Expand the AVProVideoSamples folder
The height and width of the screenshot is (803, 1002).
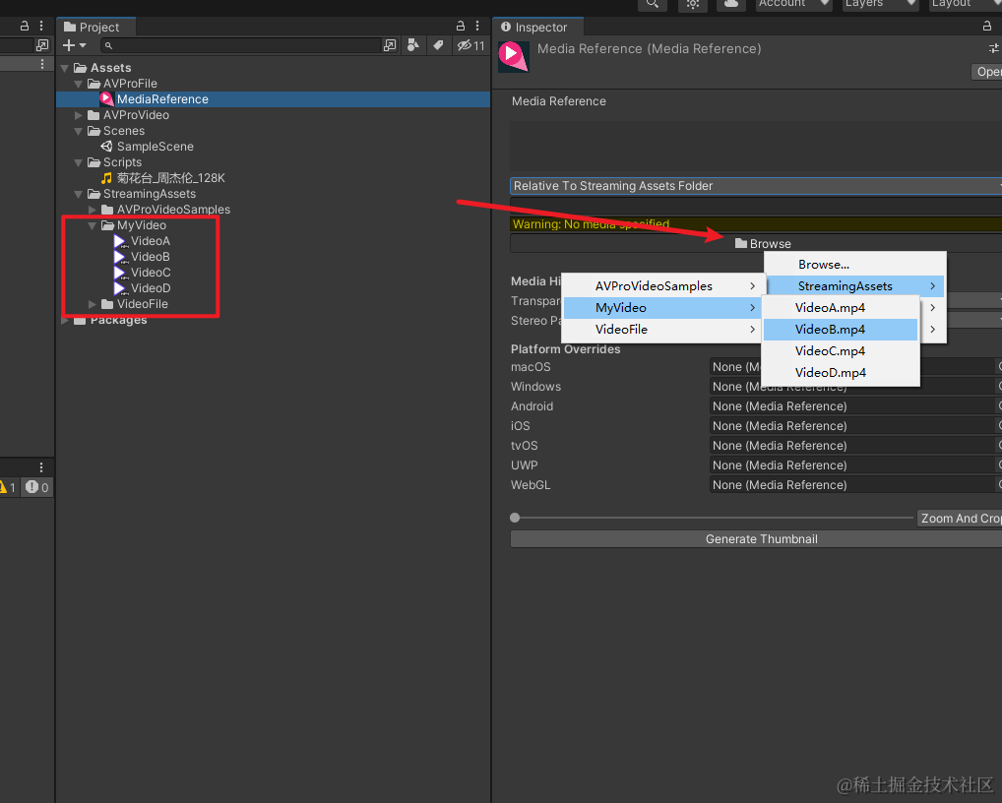tap(92, 210)
